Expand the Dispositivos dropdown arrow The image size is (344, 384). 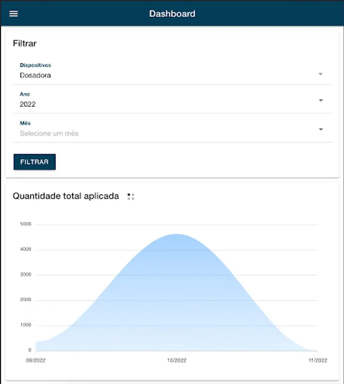tap(321, 74)
